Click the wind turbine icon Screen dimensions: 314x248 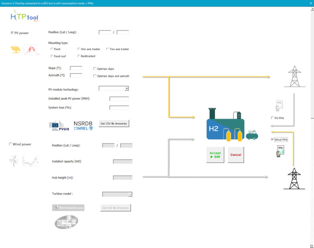coord(14,160)
